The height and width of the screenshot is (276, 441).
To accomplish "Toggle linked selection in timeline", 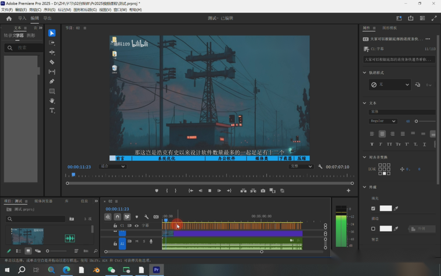I will [127, 217].
